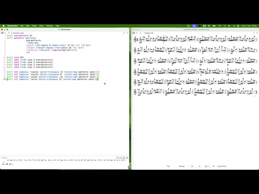
Task: Click the second Listener panel layout icon
Action: click(121, 158)
